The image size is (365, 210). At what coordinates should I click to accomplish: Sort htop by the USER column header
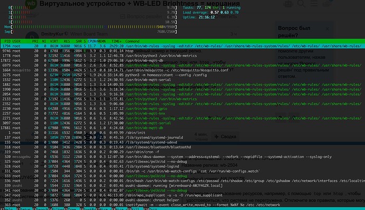tap(16, 41)
